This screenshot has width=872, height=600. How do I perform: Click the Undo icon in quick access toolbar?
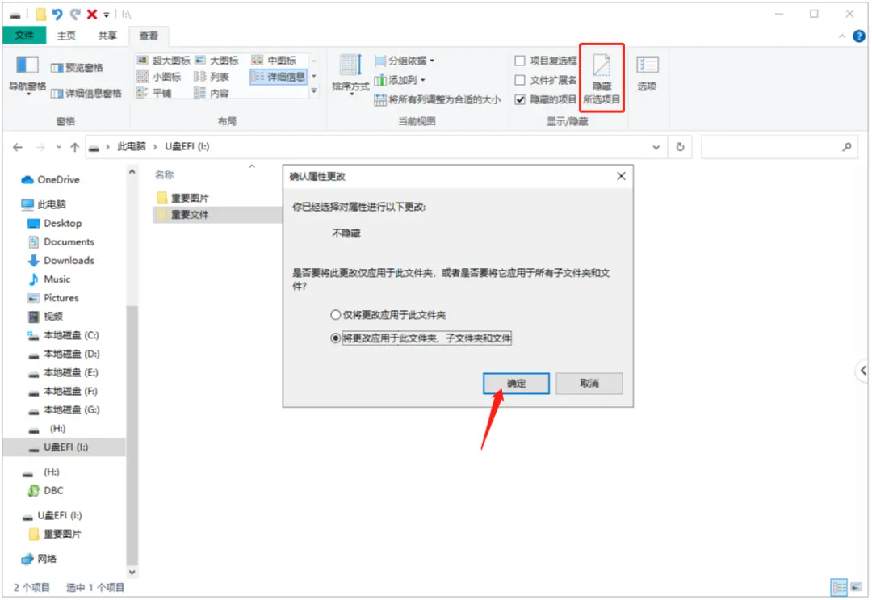(x=57, y=14)
